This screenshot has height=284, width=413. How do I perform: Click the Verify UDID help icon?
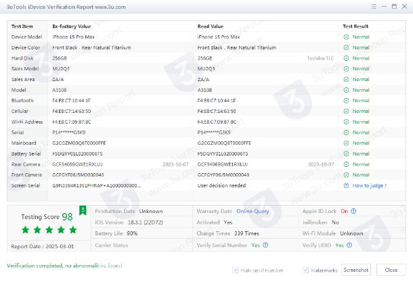tap(349, 245)
